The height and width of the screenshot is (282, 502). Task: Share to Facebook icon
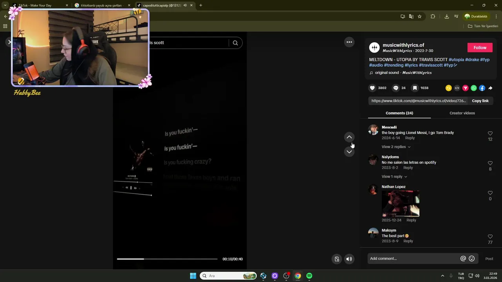pos(482,88)
